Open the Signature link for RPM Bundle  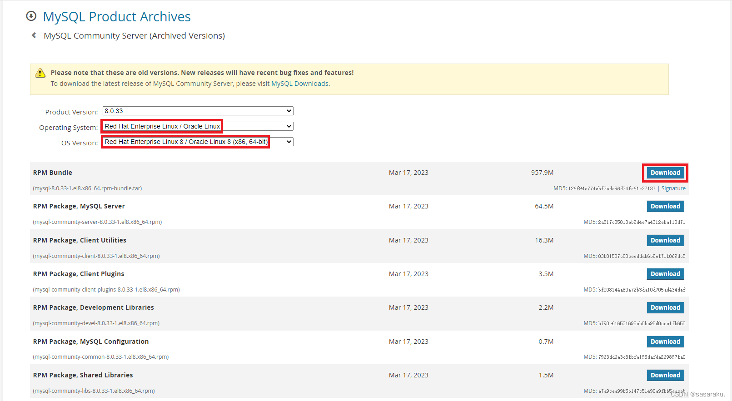673,188
